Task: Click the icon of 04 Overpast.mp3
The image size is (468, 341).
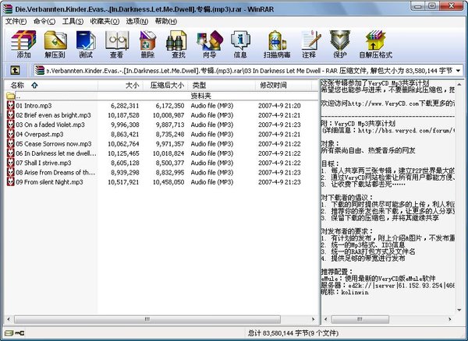Action: pyautogui.click(x=11, y=134)
